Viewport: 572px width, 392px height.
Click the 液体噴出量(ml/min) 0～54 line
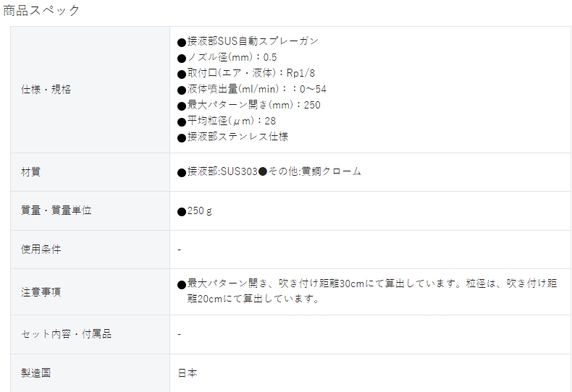(252, 89)
